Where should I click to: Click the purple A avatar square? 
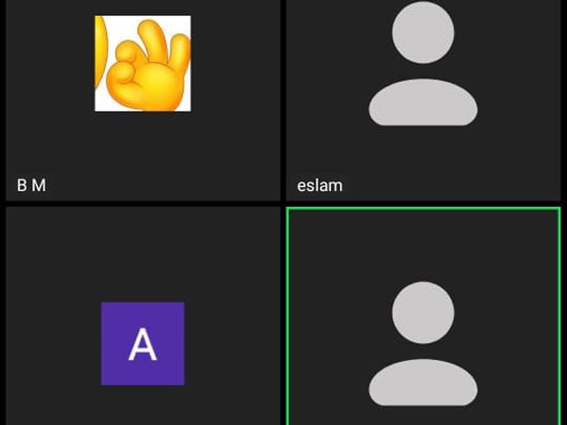click(143, 344)
